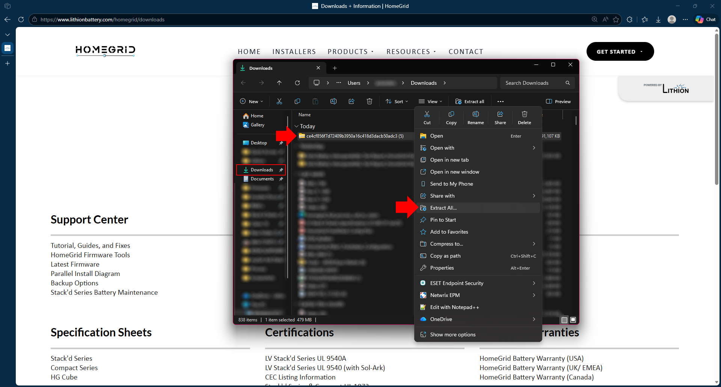
Task: Click the Users breadcrumb in address path
Action: [x=354, y=83]
